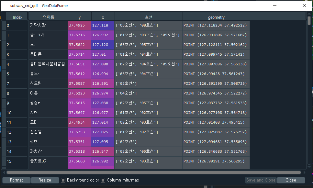Select the cell 동대문역사문화공원
The width and height of the screenshot is (313, 188).
tap(48, 64)
